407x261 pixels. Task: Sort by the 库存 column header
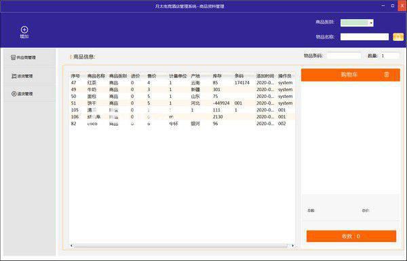[x=217, y=76]
